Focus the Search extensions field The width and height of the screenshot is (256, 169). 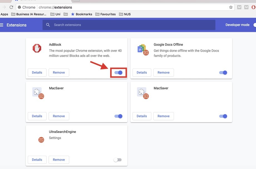pyautogui.click(x=129, y=25)
